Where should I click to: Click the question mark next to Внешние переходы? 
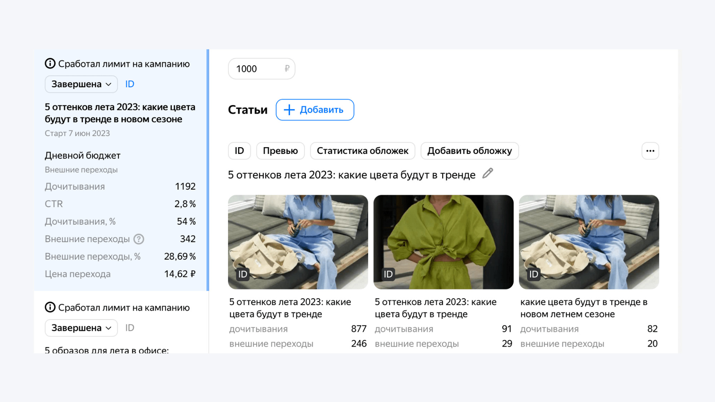pos(139,239)
